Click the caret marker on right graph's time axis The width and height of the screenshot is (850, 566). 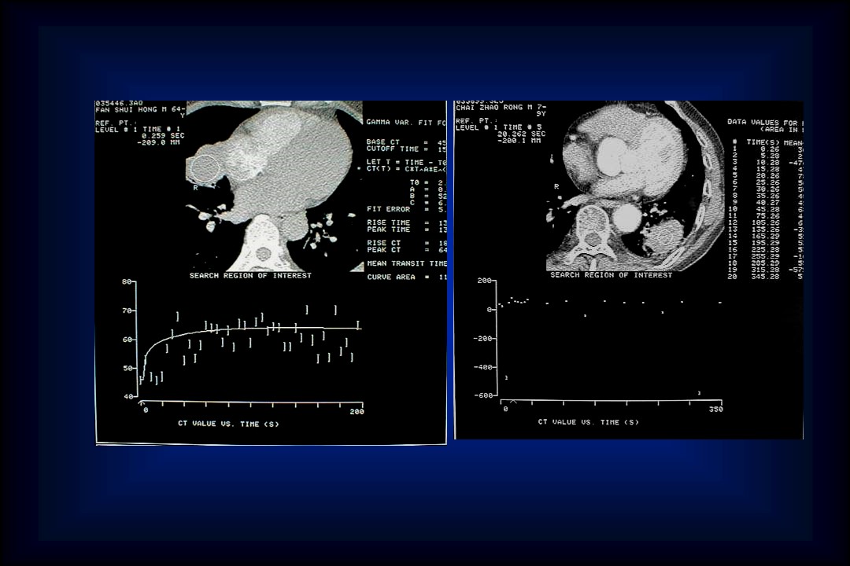click(513, 402)
